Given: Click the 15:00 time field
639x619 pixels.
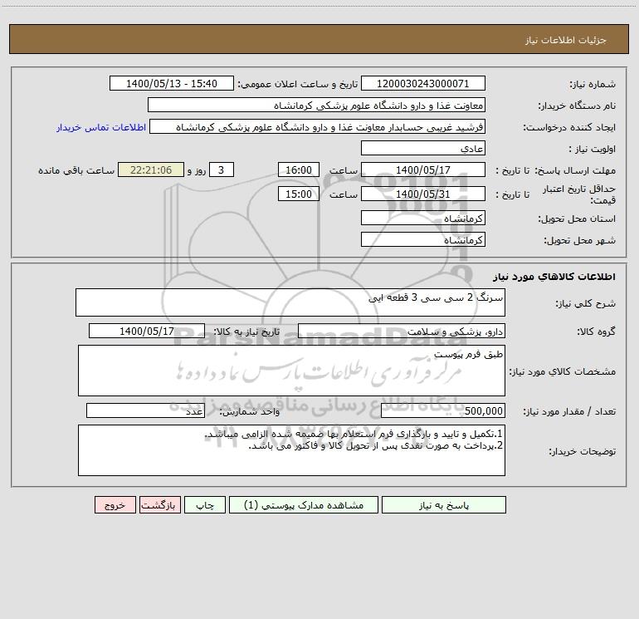Looking at the screenshot, I should (298, 194).
